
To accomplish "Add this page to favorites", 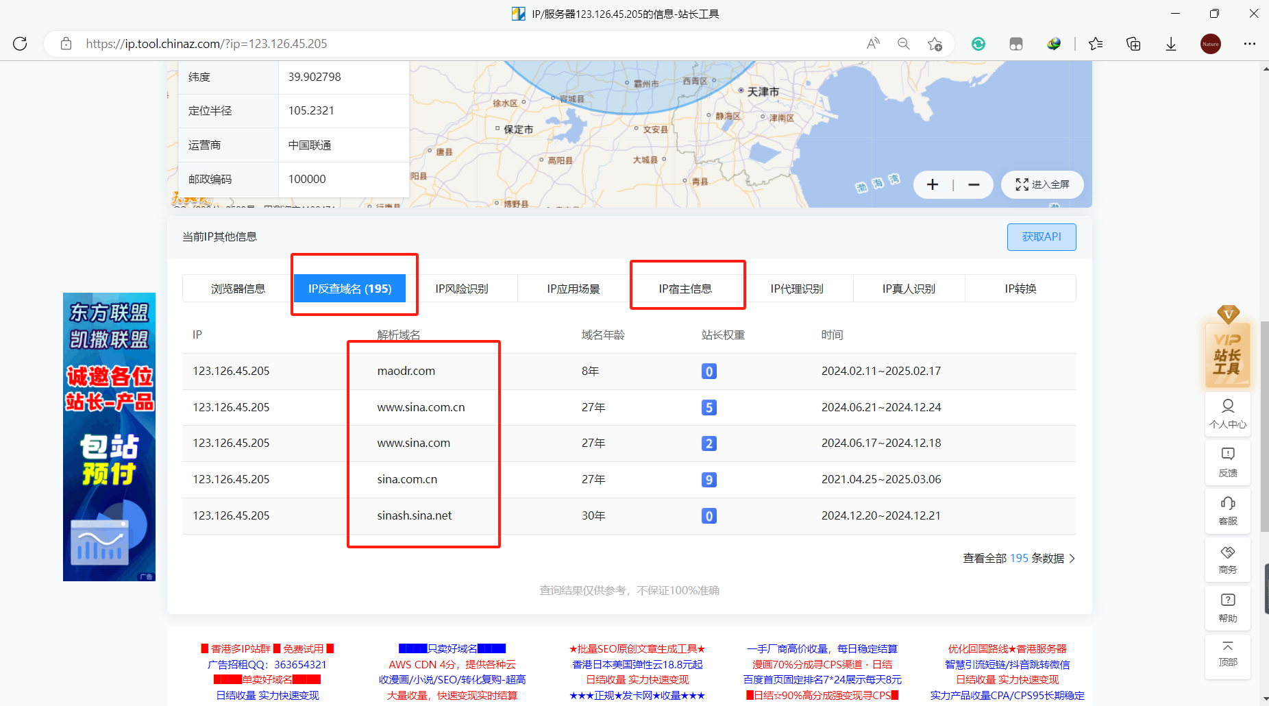I will [x=935, y=44].
